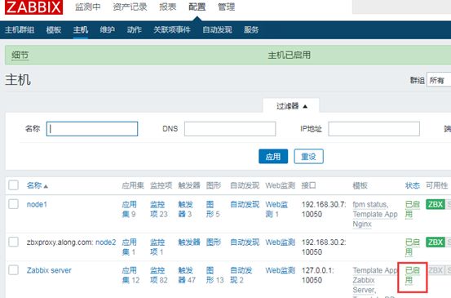451x298 pixels.
Task: Click grey ZBX badge in Zabbix server row
Action: pyautogui.click(x=436, y=270)
